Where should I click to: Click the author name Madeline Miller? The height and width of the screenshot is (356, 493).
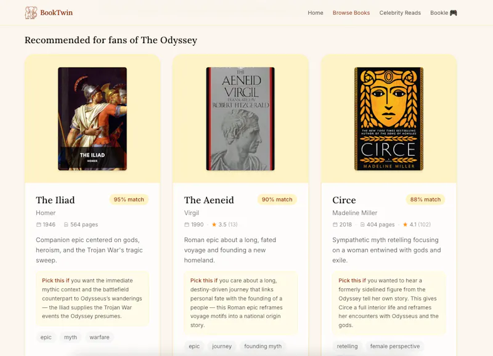click(355, 213)
